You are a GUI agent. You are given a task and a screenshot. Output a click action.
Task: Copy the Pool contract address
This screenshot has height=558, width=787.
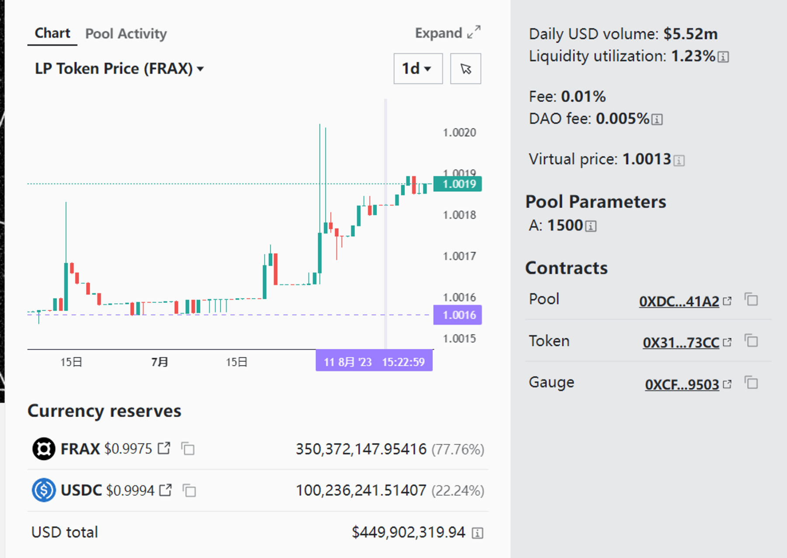coord(751,300)
